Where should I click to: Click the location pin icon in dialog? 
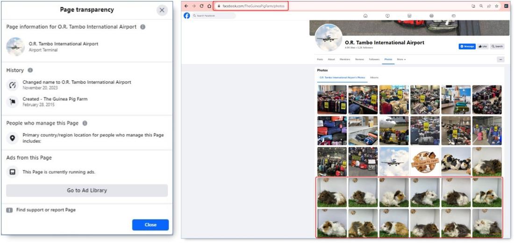(13, 138)
